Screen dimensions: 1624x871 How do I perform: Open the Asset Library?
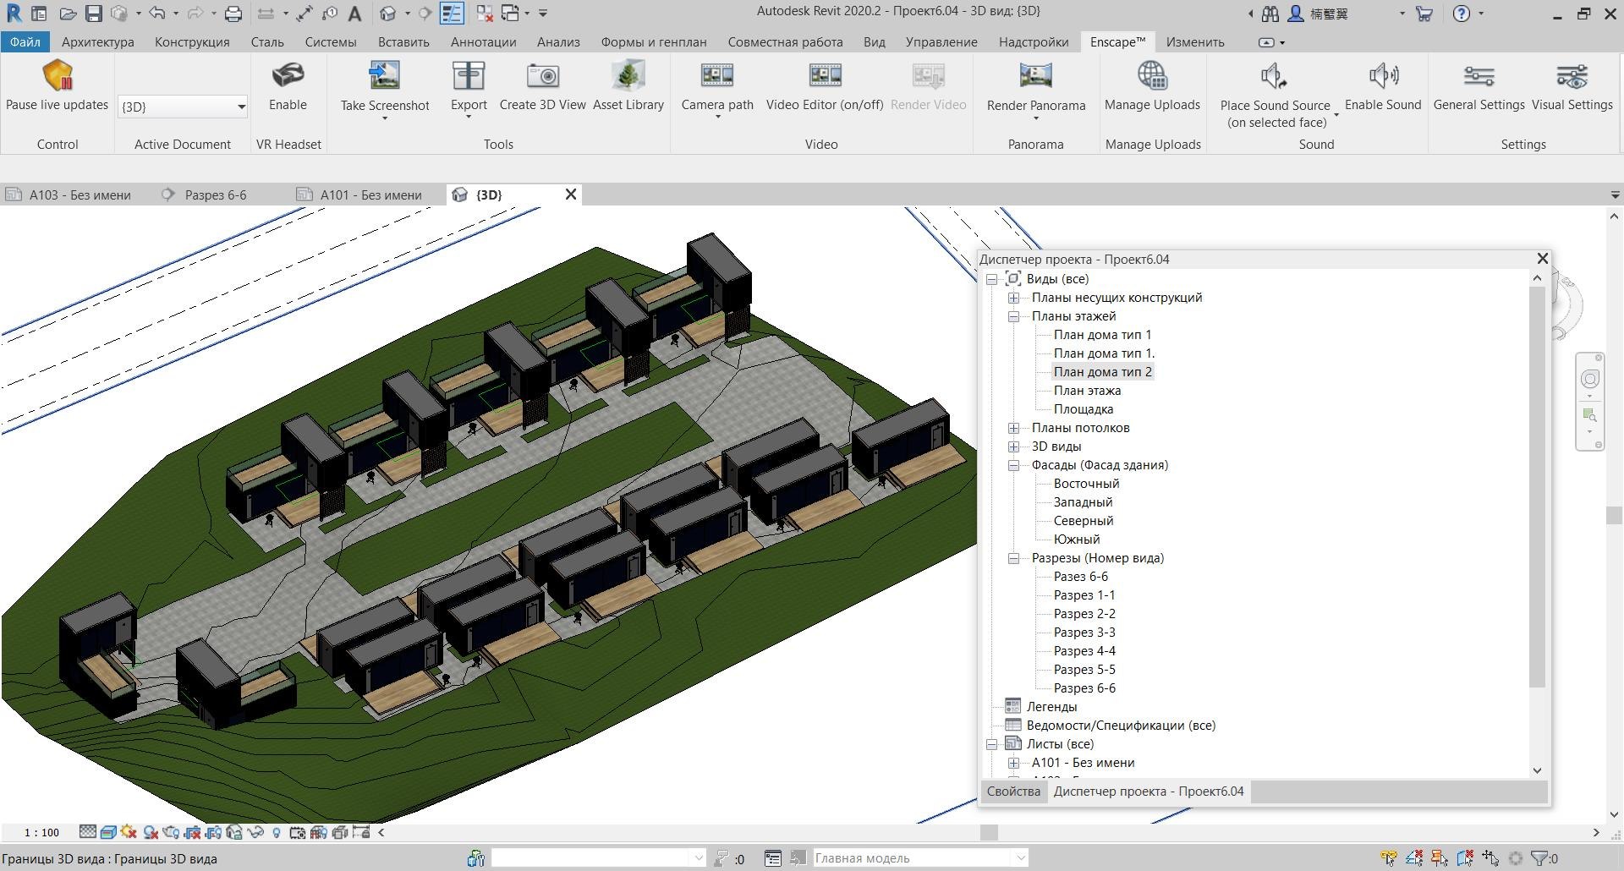(x=628, y=86)
